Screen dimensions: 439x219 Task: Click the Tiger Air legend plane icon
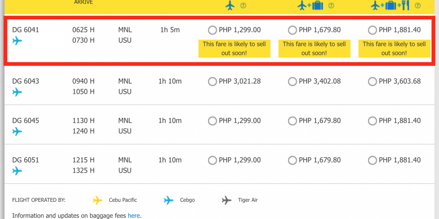coord(227,200)
